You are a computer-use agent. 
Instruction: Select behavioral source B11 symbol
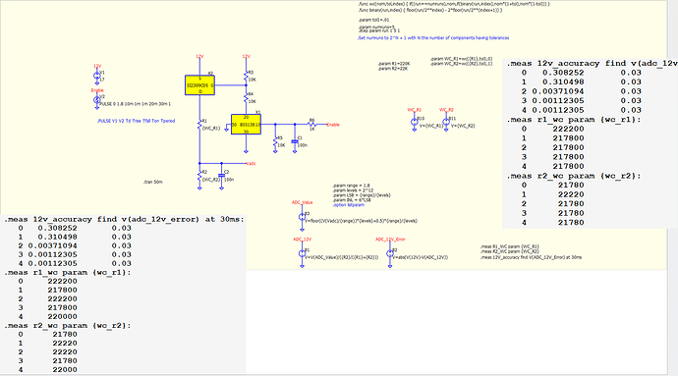pos(446,122)
